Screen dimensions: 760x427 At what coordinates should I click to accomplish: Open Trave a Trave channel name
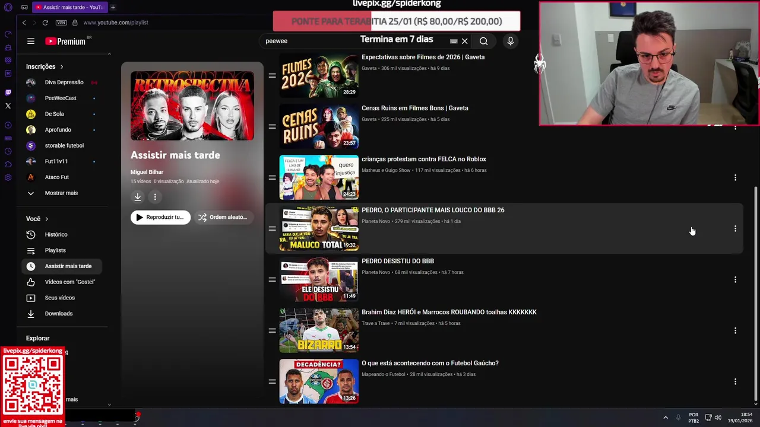(375, 323)
